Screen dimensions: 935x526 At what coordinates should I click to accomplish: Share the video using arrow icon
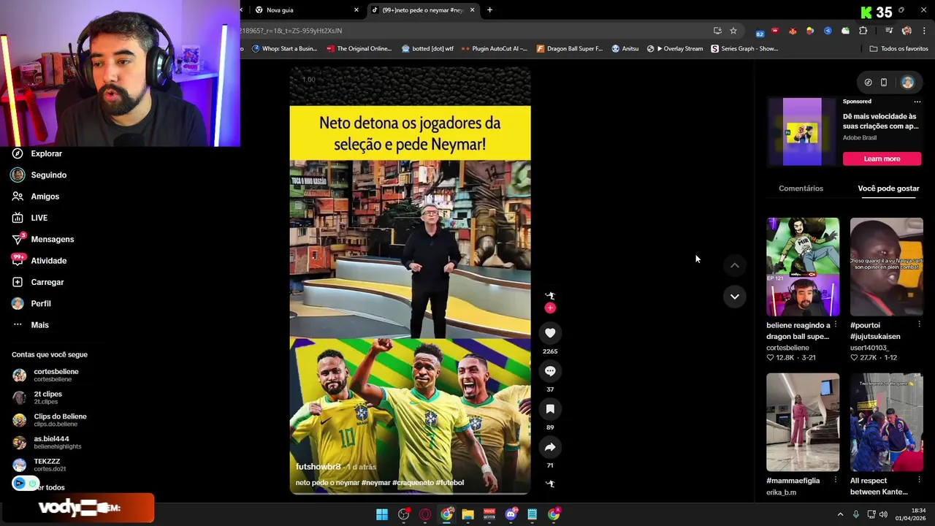click(550, 447)
